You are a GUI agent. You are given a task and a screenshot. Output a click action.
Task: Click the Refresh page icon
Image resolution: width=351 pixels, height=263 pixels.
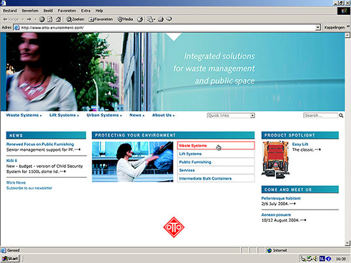[x=50, y=20]
